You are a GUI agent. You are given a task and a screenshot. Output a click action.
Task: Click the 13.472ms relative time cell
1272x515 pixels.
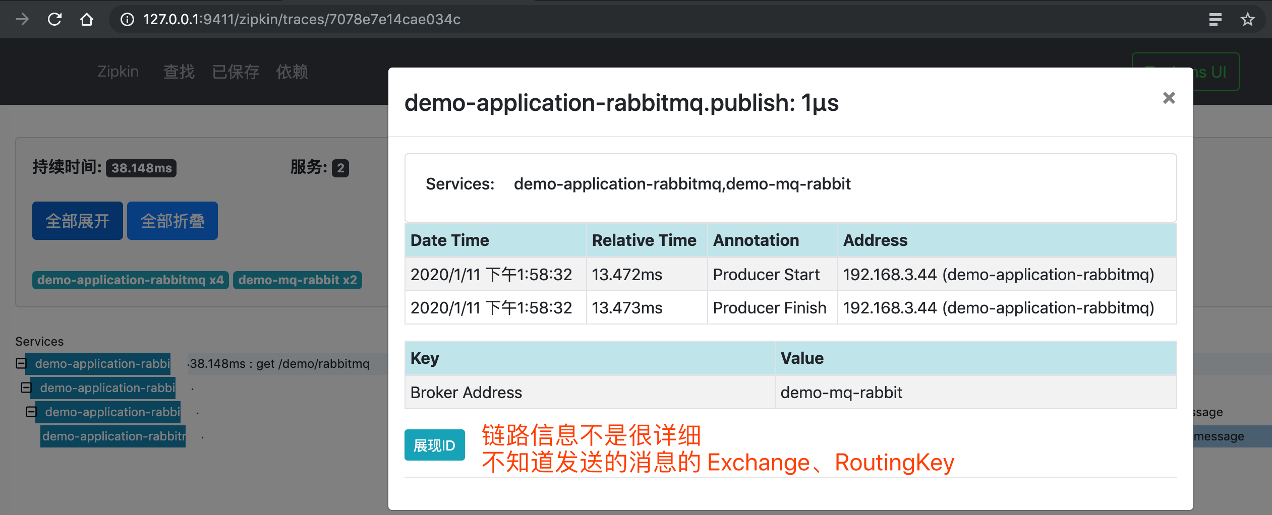[x=647, y=275]
